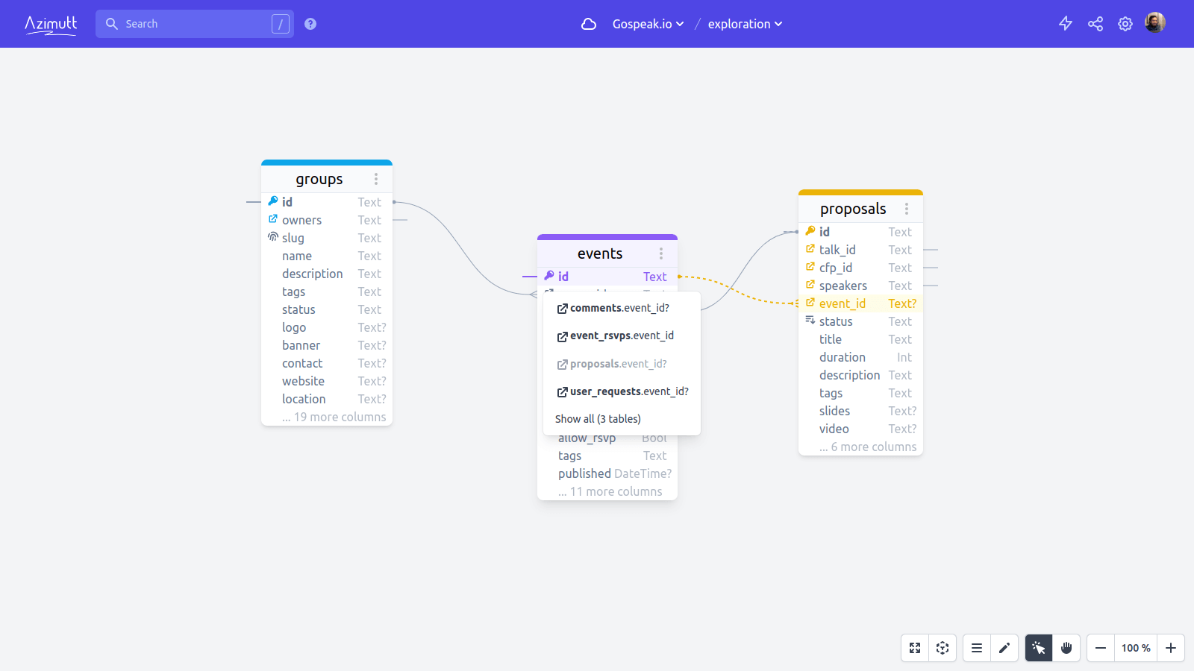Viewport: 1194px width, 671px height.
Task: Open the share project icon
Action: pyautogui.click(x=1095, y=24)
